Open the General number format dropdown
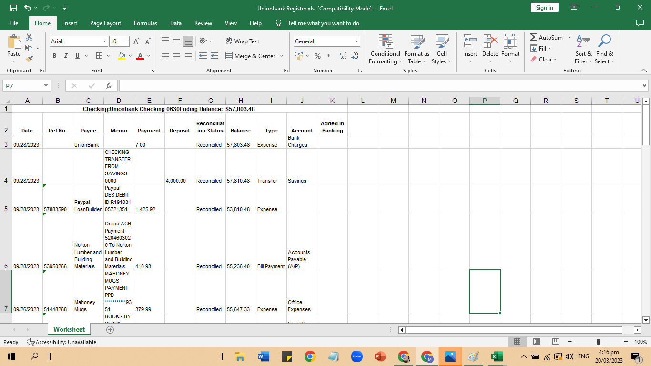This screenshot has width=651, height=366. click(x=356, y=41)
